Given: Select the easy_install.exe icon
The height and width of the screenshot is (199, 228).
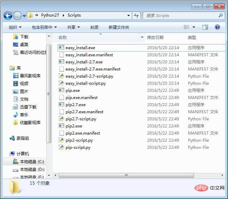Looking at the screenshot, I should (62, 47).
